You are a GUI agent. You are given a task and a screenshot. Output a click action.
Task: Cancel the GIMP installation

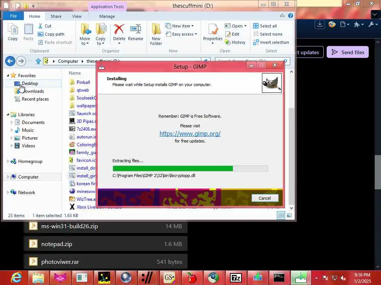click(x=265, y=198)
